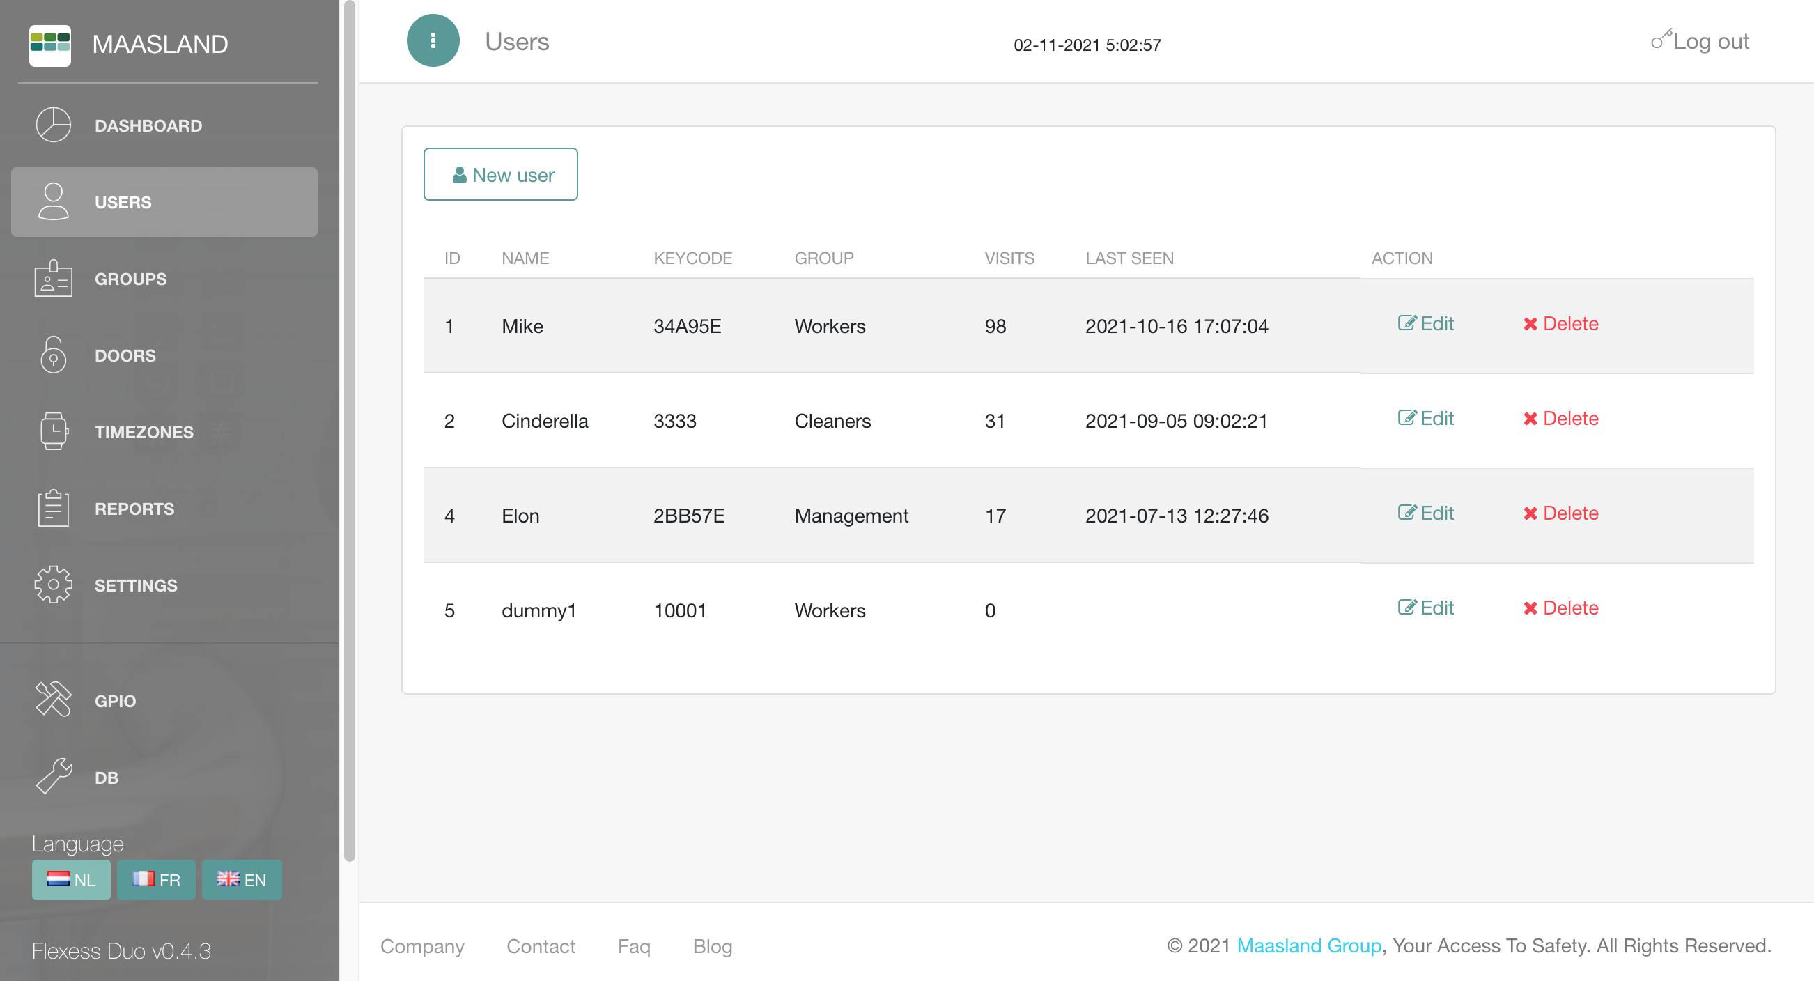Switch language to Dutch (NL)
This screenshot has width=1814, height=981.
[71, 879]
